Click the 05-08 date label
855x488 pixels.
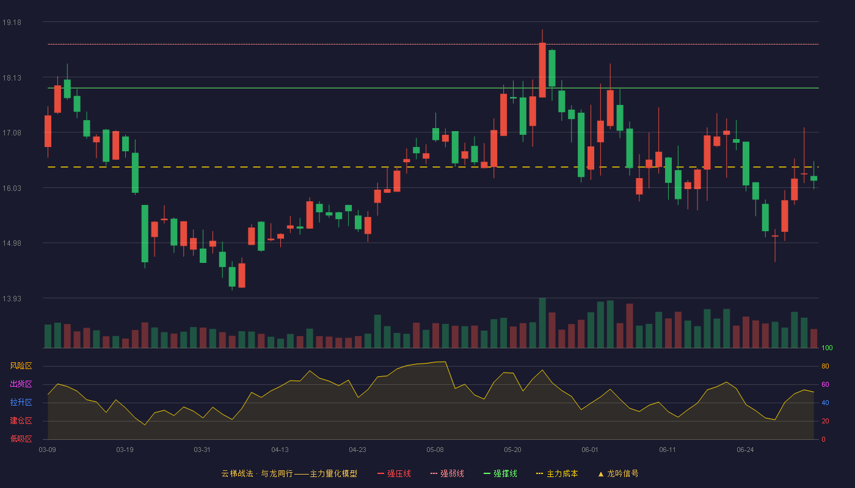pos(435,450)
